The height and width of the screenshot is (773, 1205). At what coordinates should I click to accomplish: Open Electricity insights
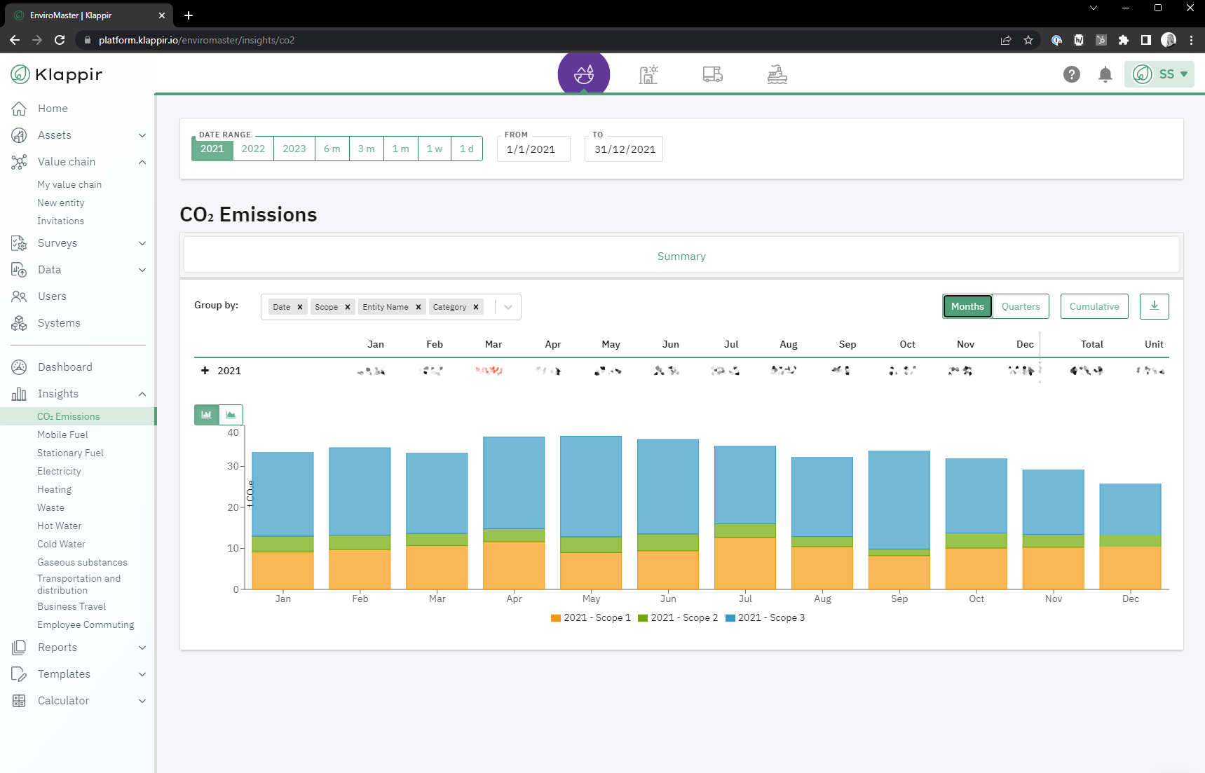pos(59,471)
